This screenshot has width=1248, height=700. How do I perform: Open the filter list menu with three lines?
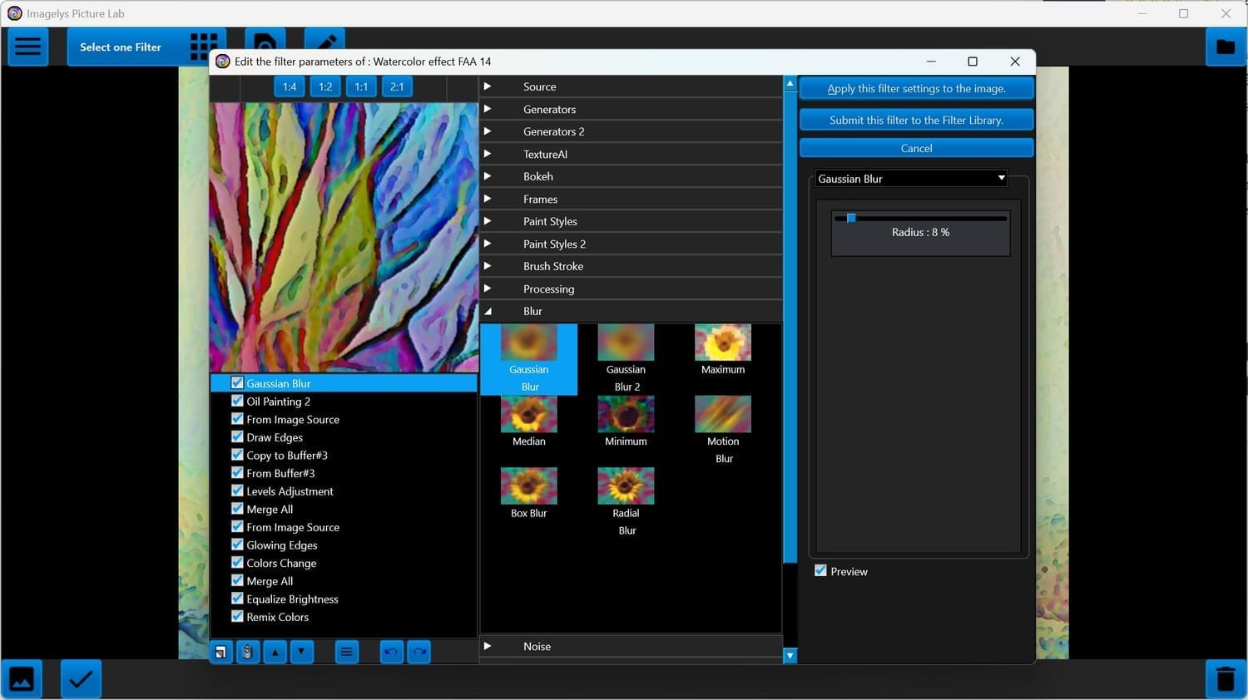coord(346,652)
